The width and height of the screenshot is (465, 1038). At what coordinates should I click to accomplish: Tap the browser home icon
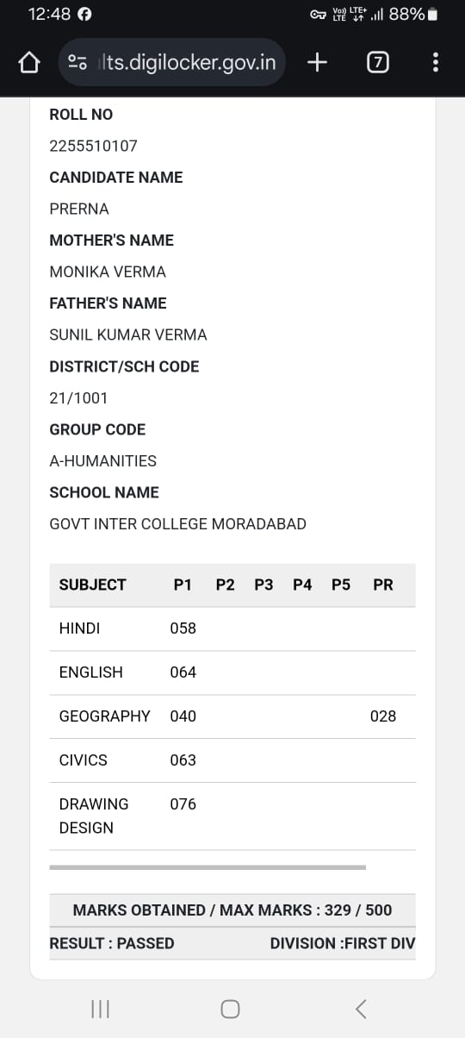[29, 62]
